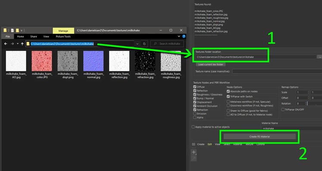The height and width of the screenshot is (171, 322).
Task: Click milkshake_foam_color.JPG in textures found list
Action: [x=209, y=11]
